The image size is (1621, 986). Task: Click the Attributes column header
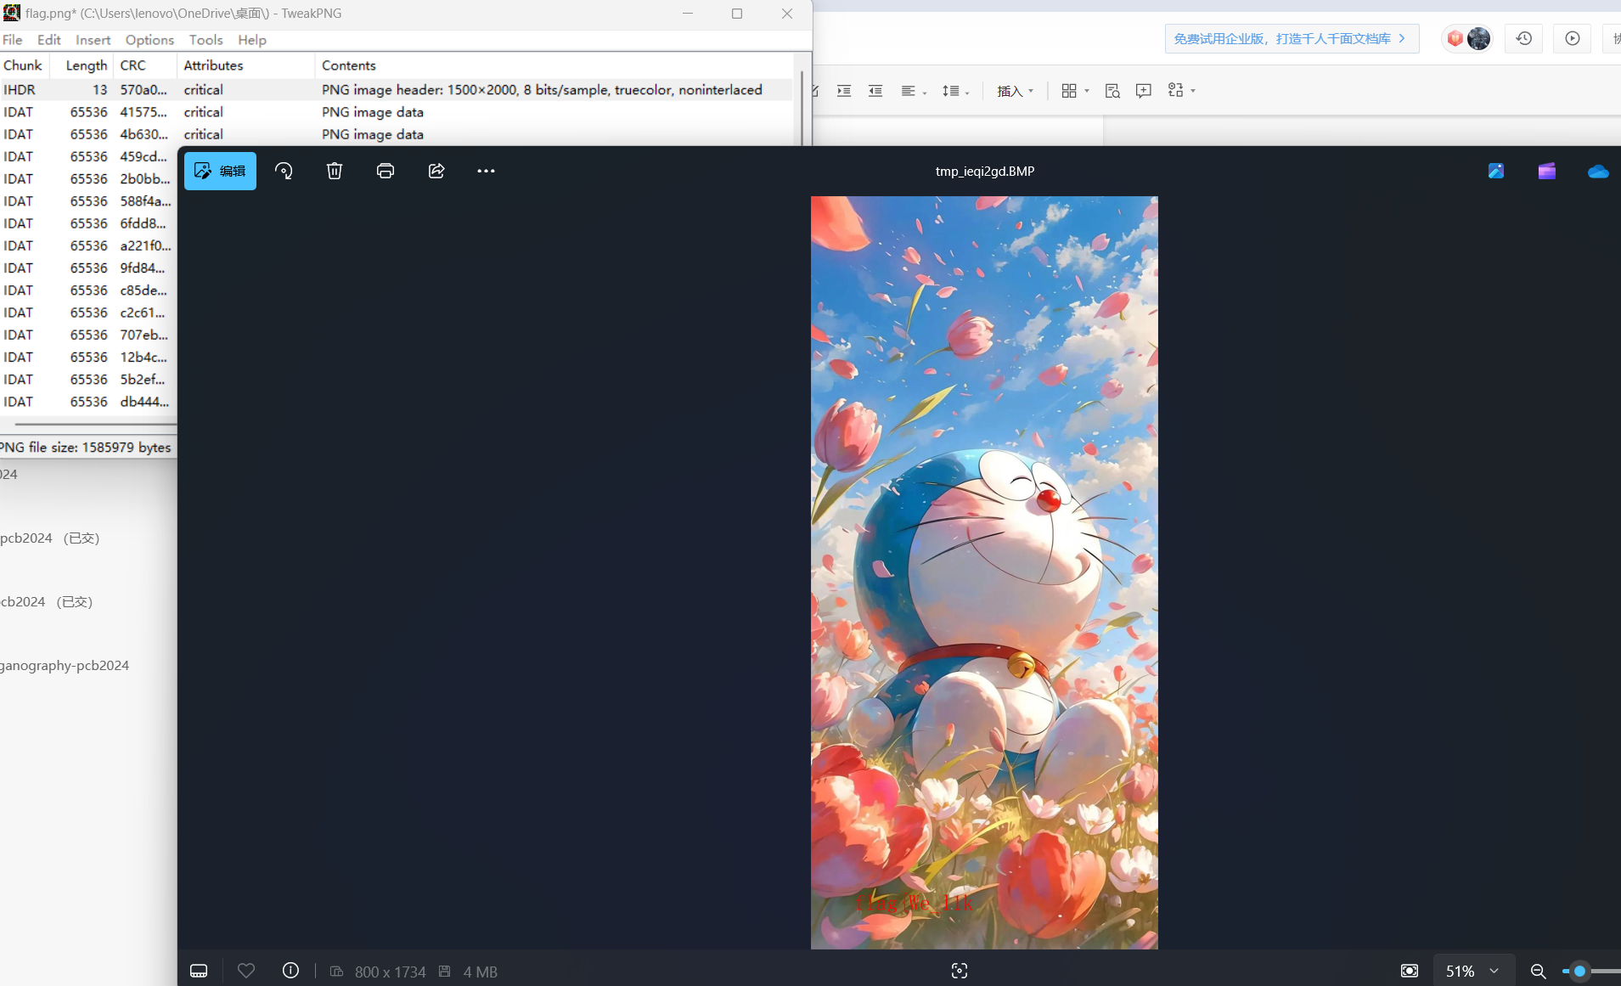click(245, 65)
